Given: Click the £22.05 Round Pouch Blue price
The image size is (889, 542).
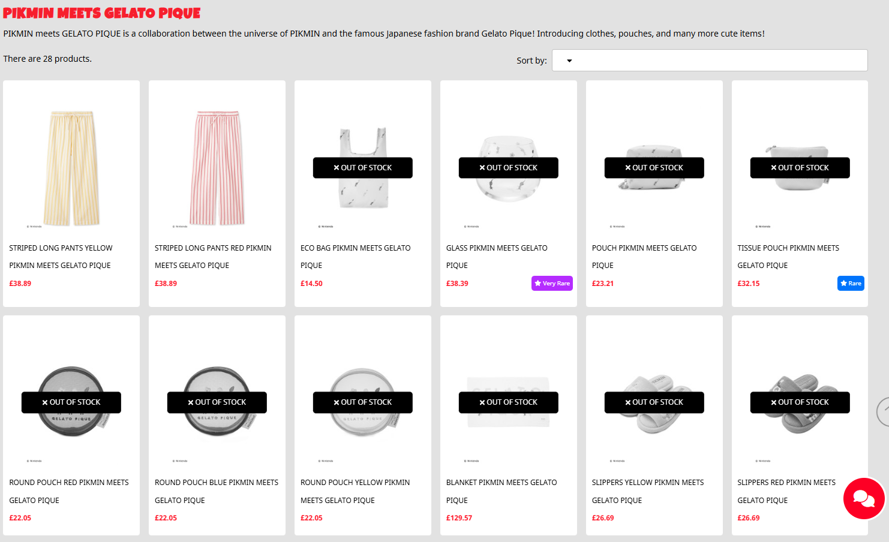Looking at the screenshot, I should pos(166,518).
